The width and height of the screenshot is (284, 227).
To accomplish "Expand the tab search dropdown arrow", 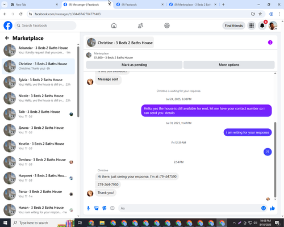I will [x=4, y=5].
